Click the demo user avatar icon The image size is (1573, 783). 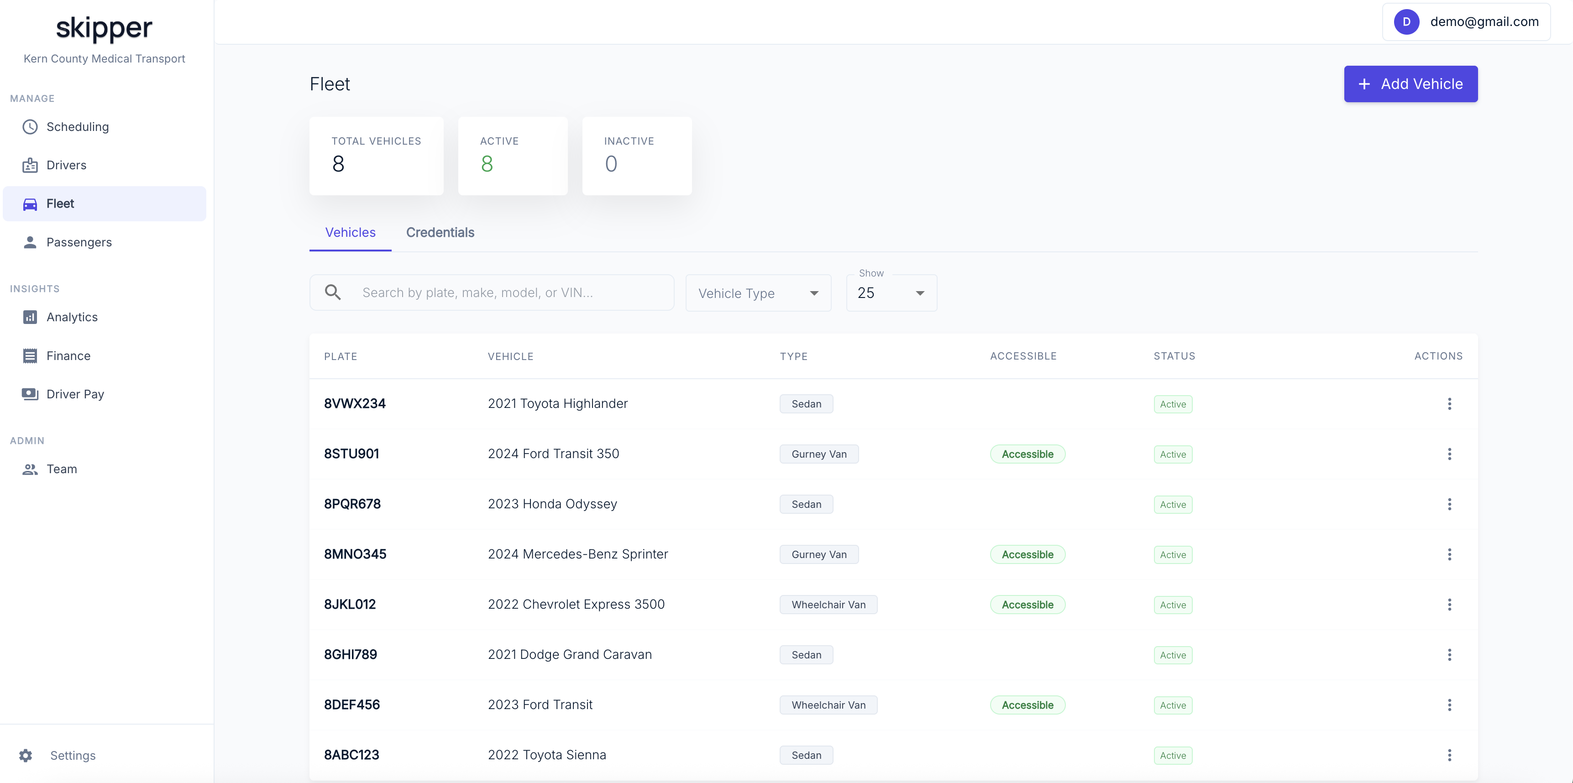click(x=1406, y=22)
